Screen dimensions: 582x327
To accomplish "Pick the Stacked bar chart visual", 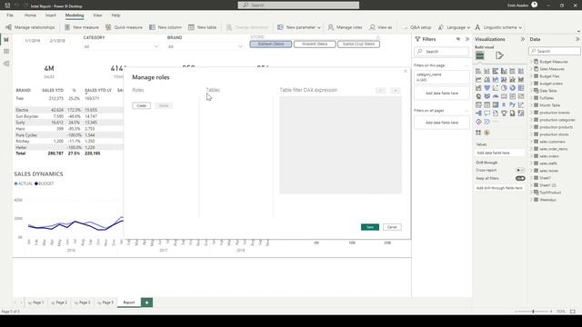I will coord(478,71).
